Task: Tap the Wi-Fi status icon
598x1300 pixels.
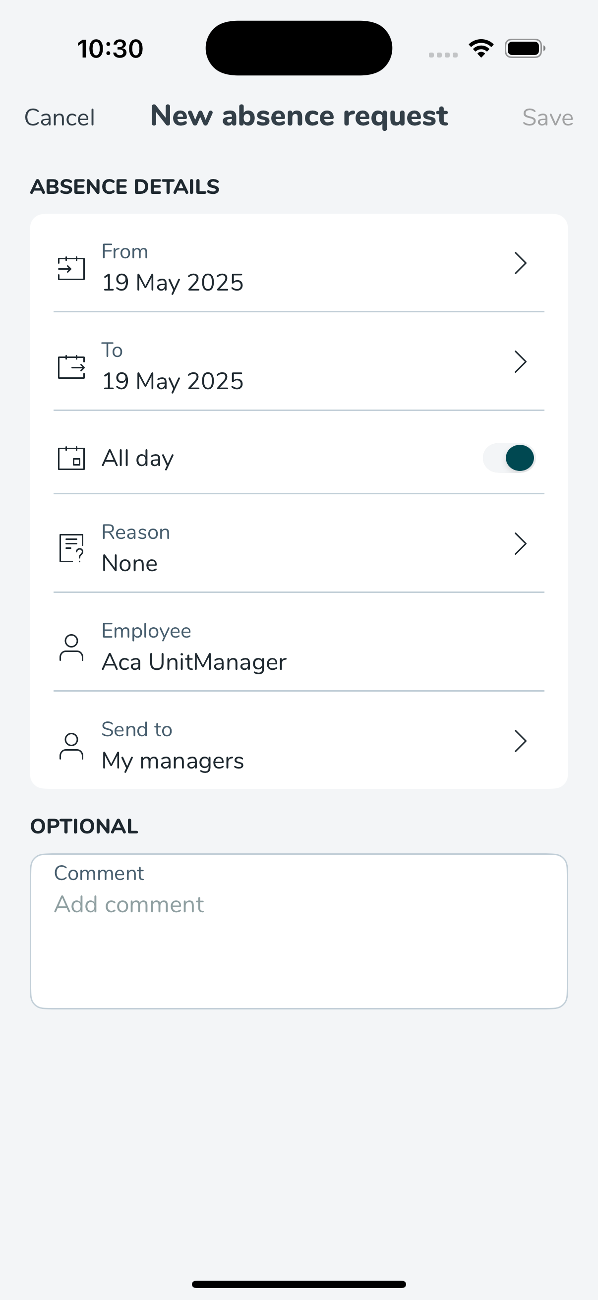Action: [x=481, y=49]
